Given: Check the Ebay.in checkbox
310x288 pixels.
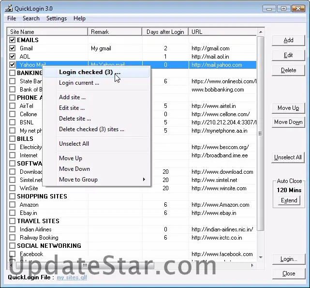Looking at the screenshot, I should 12,213.
